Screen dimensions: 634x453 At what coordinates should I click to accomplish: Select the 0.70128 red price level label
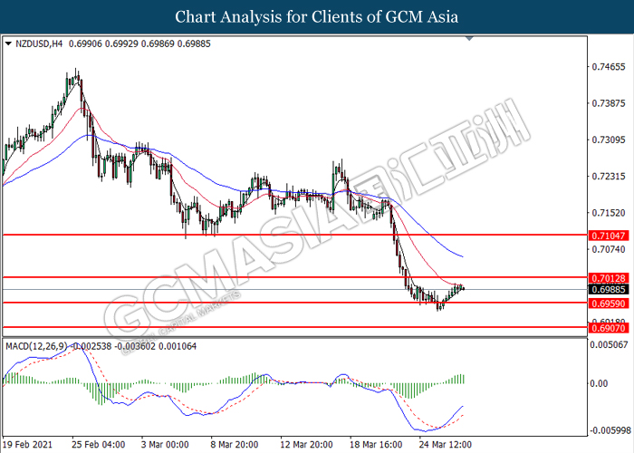pyautogui.click(x=609, y=278)
